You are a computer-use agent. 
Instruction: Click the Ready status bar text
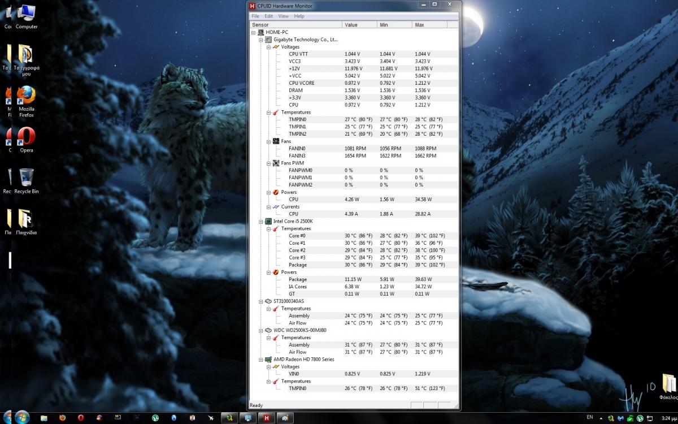[257, 405]
